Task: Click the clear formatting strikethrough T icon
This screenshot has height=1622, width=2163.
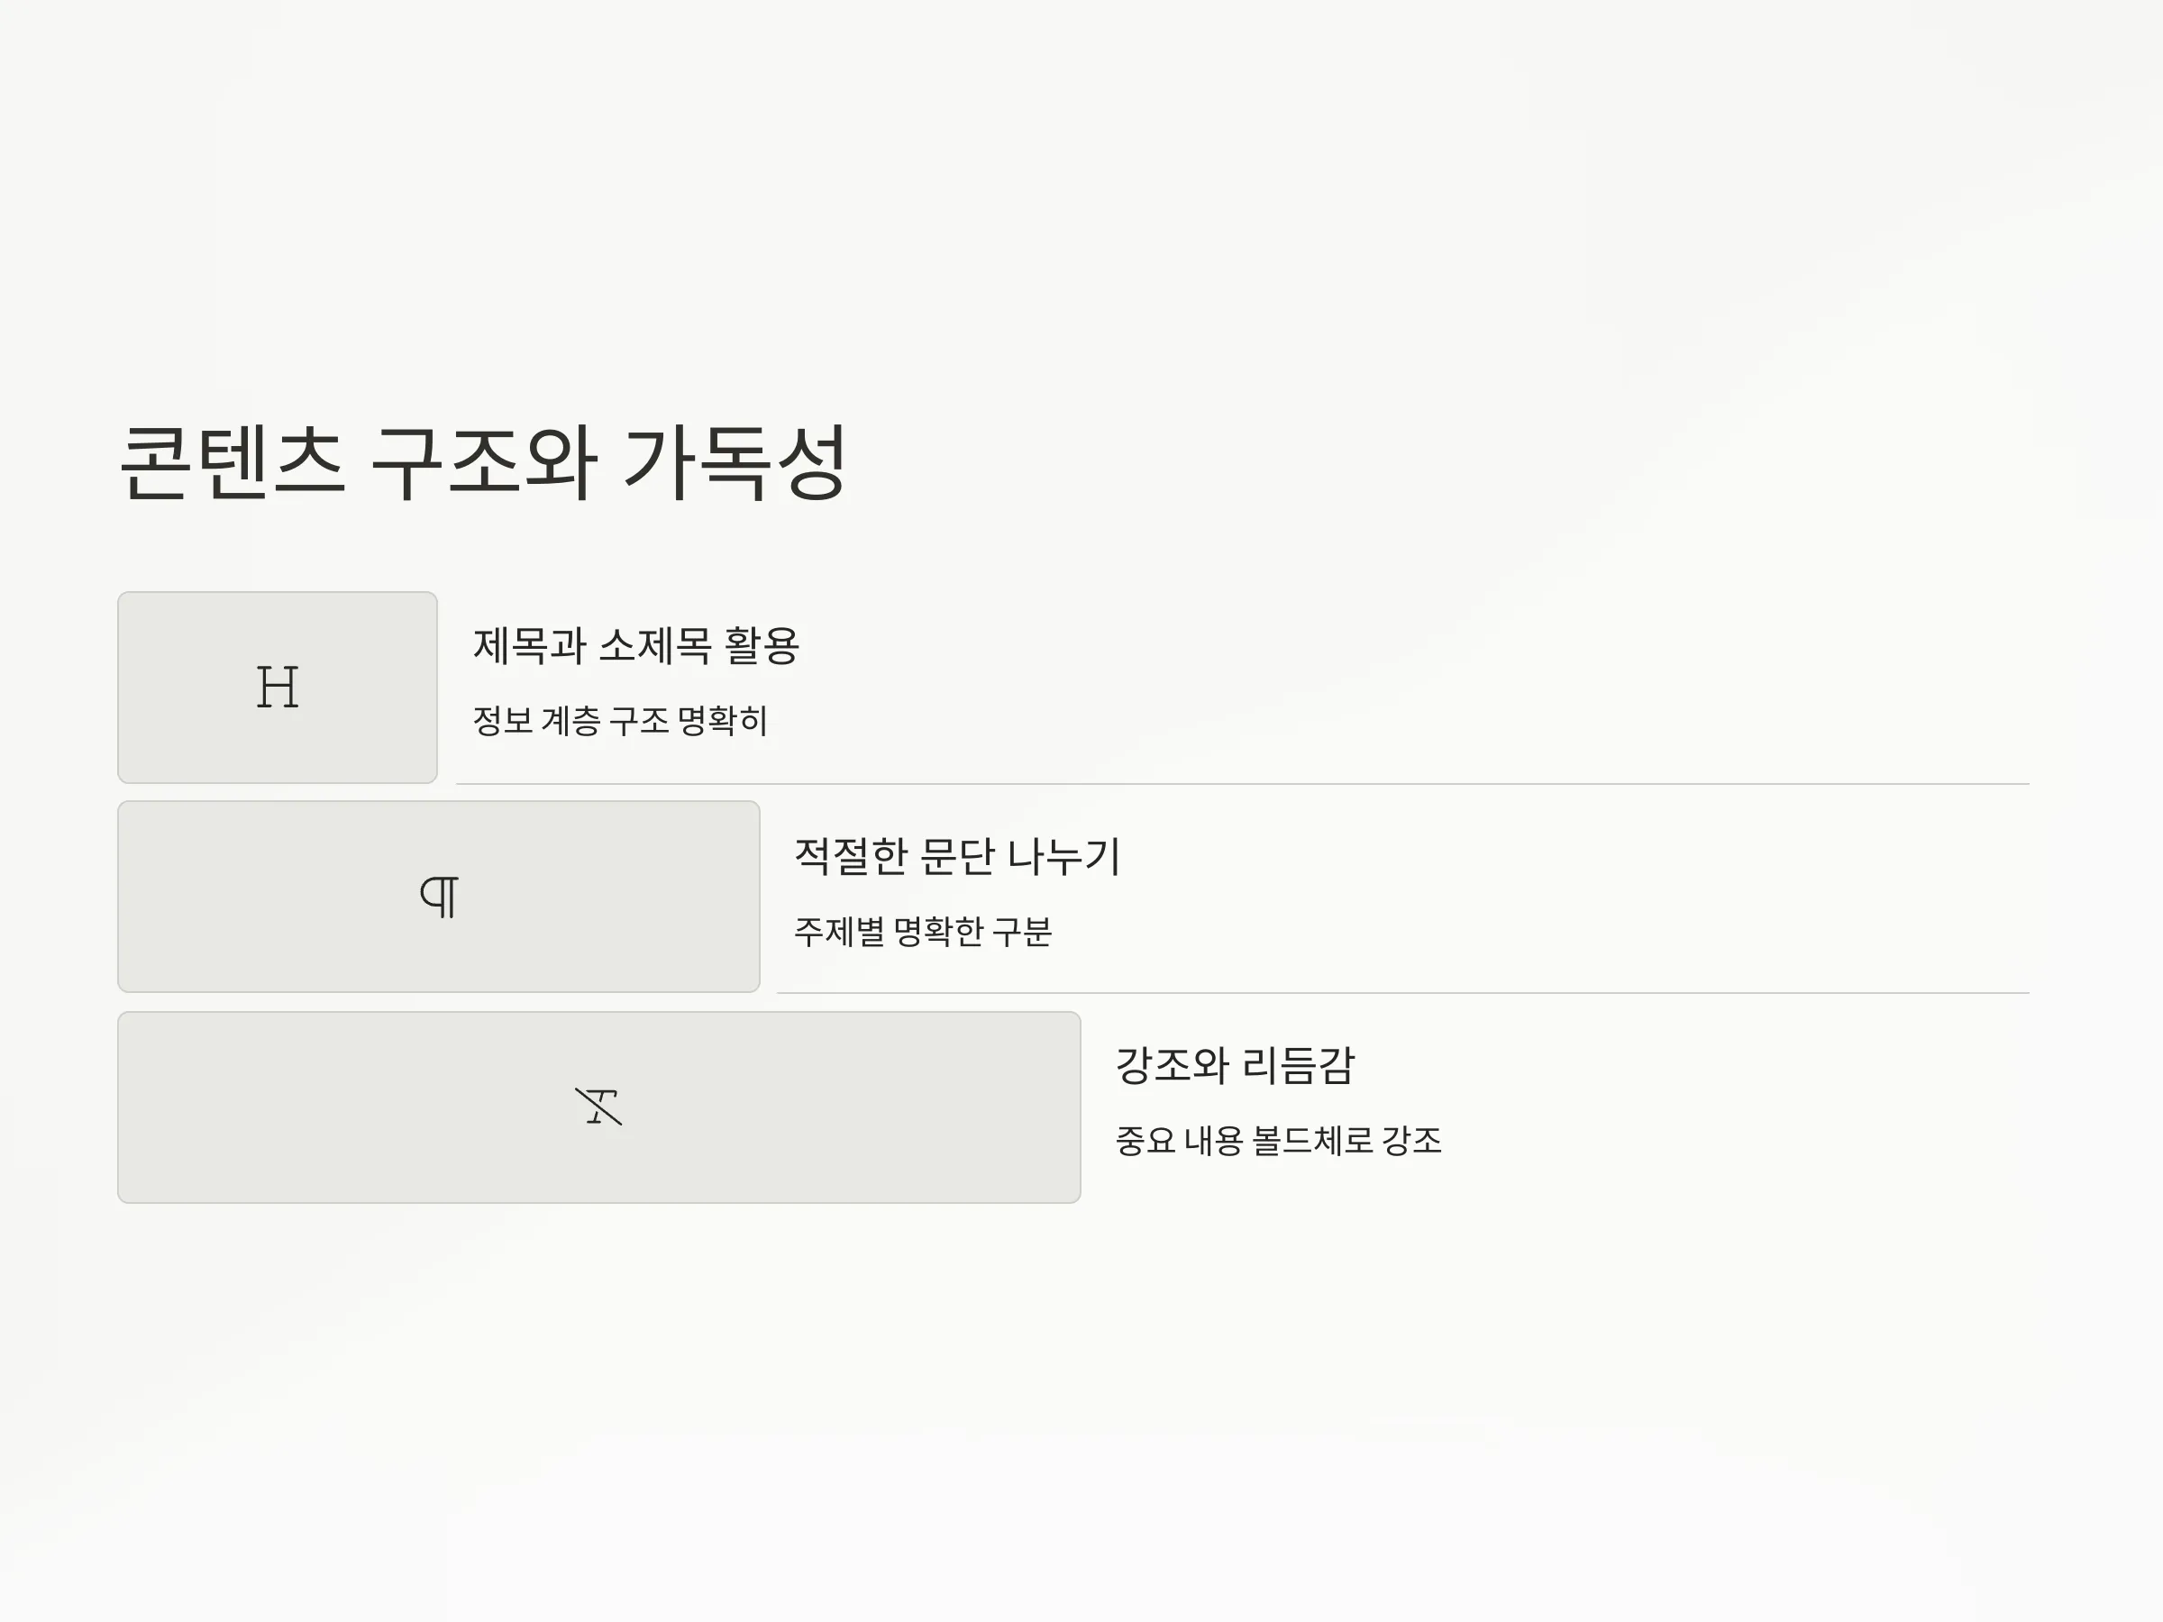Action: [x=598, y=1107]
